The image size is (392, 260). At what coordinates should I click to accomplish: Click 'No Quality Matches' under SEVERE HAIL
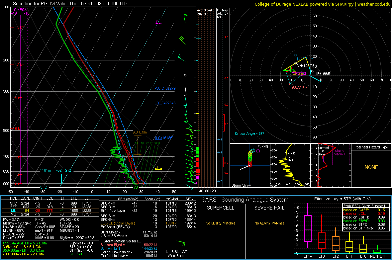269,223
